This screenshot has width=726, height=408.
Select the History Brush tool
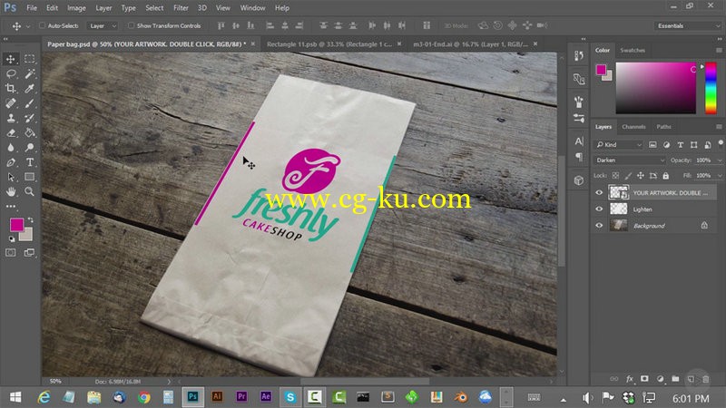(30, 118)
